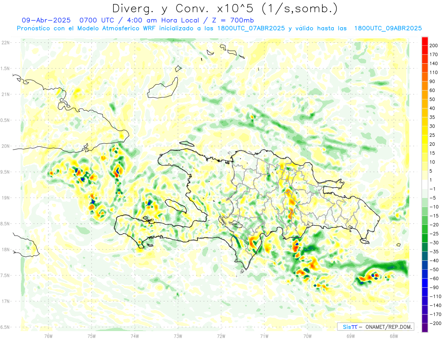Click the '170' colorbar value
The image size is (442, 341).
point(434,54)
